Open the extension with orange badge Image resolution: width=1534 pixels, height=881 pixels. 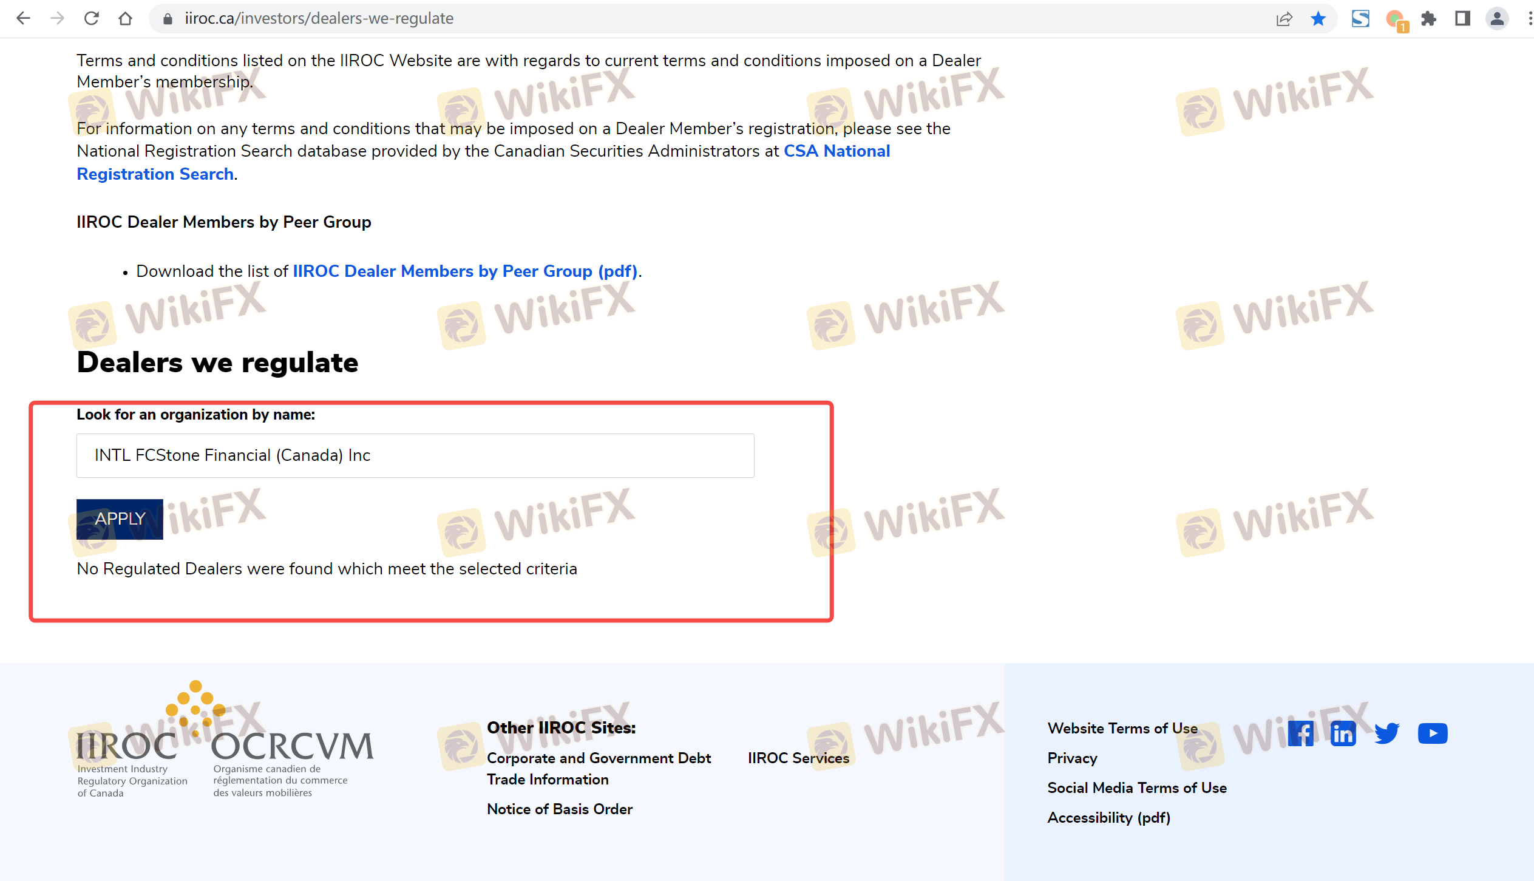tap(1396, 20)
